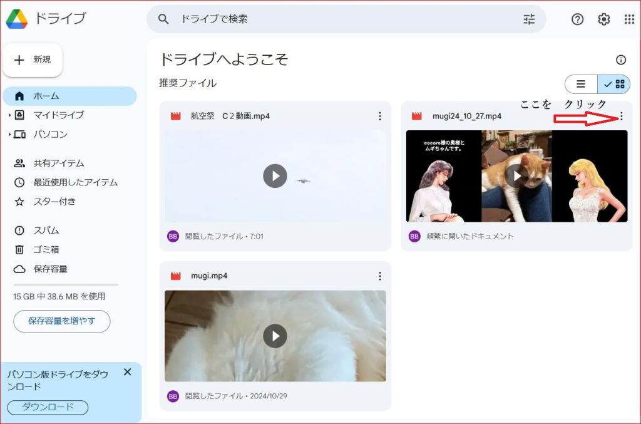Open more options for 航空祭 C2動画.mp4
Image resolution: width=641 pixels, height=424 pixels.
[x=379, y=116]
